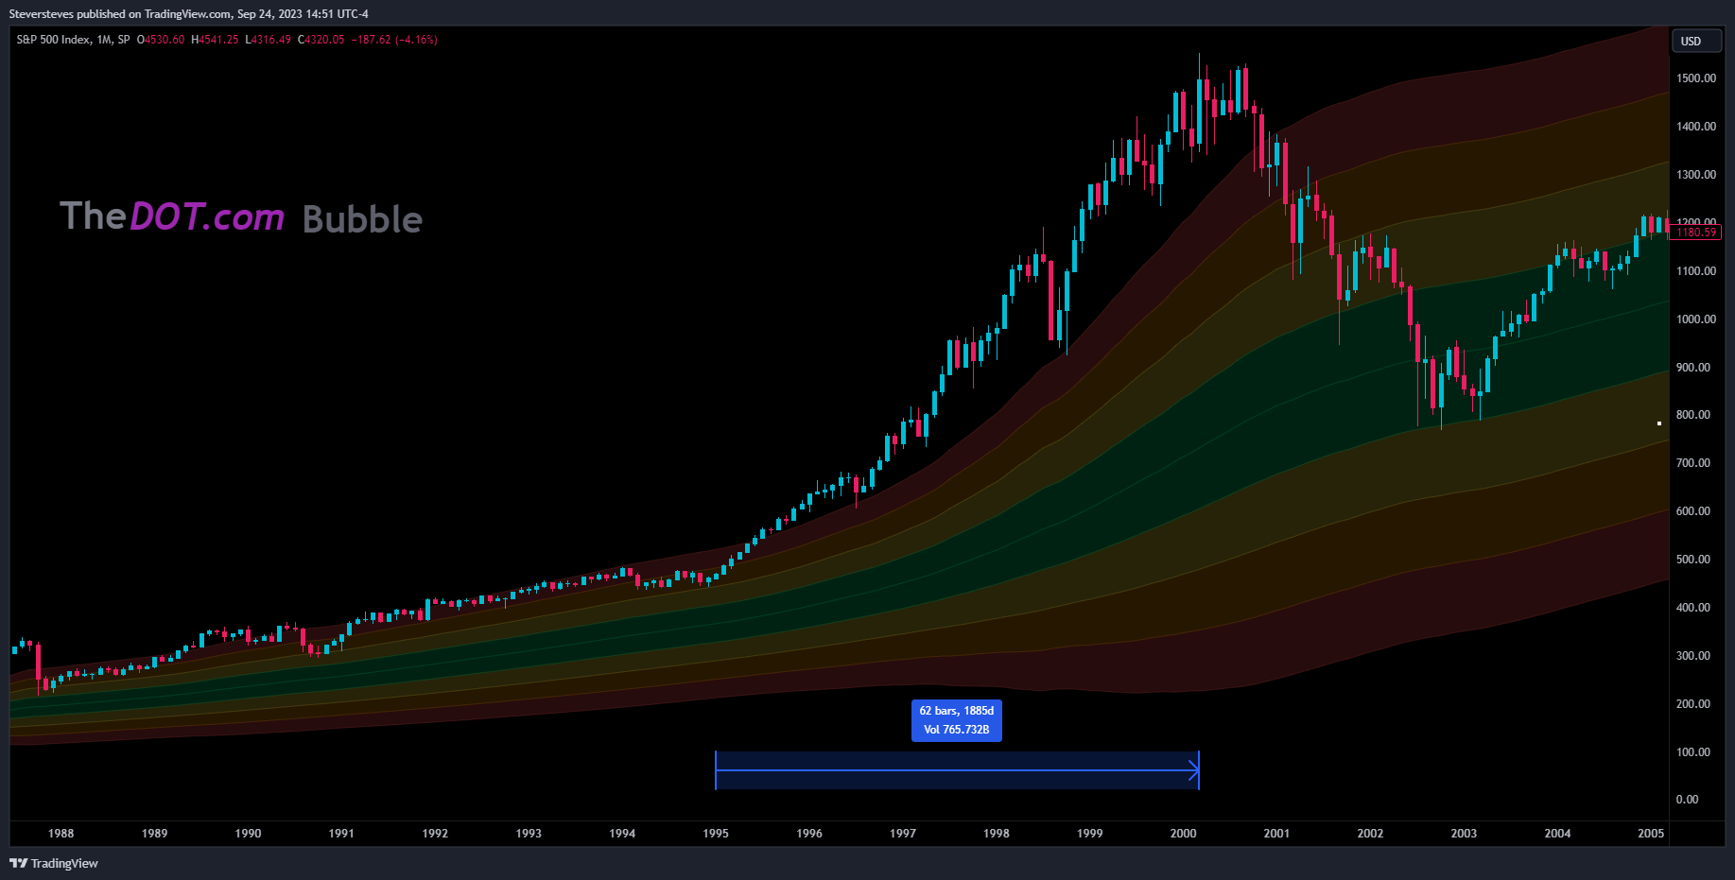
Task: Click the 2000 label on time axis
Action: click(x=1184, y=834)
